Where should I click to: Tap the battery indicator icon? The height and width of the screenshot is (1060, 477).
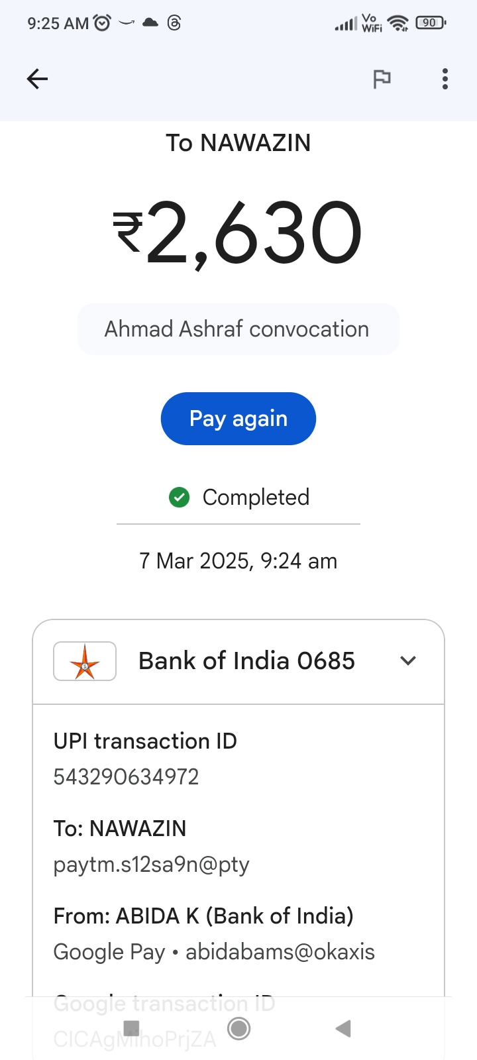coord(431,23)
